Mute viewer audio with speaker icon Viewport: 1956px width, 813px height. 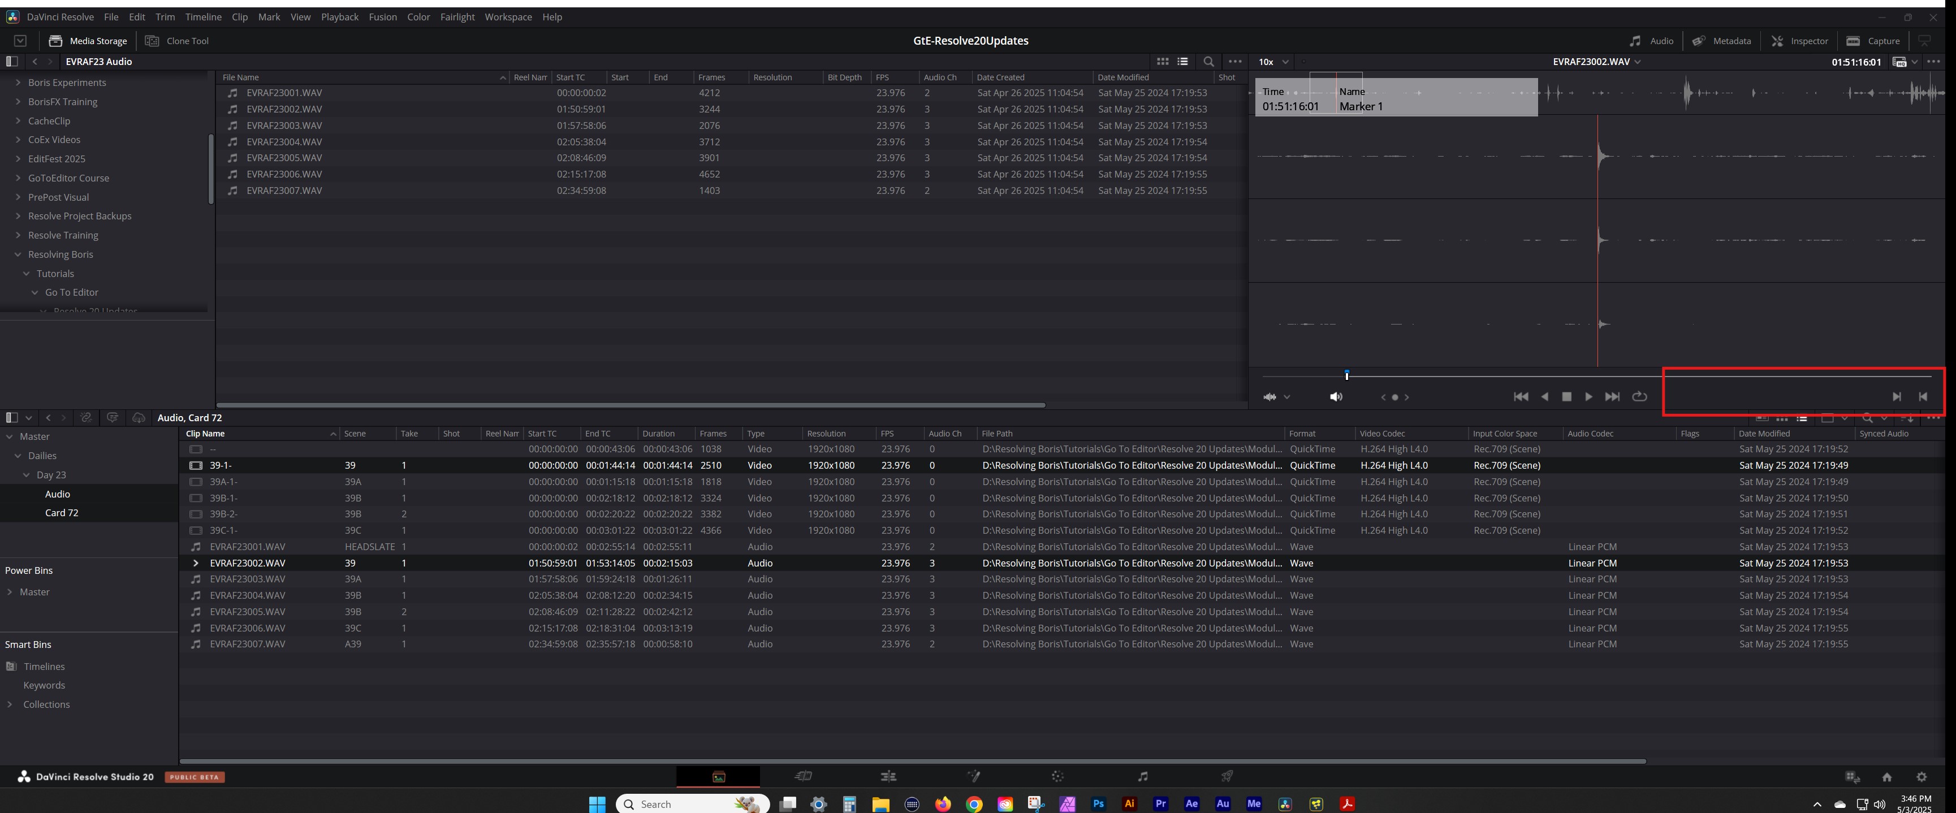tap(1336, 397)
